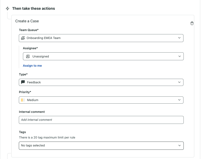
Task: Focus the Add internal comment field
Action: (x=101, y=120)
